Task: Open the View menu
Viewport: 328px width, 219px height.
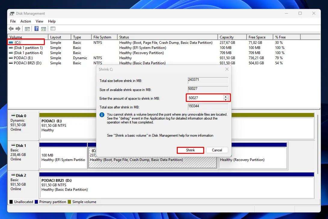Action: 39,21
